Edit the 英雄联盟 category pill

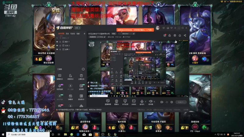click(x=97, y=37)
